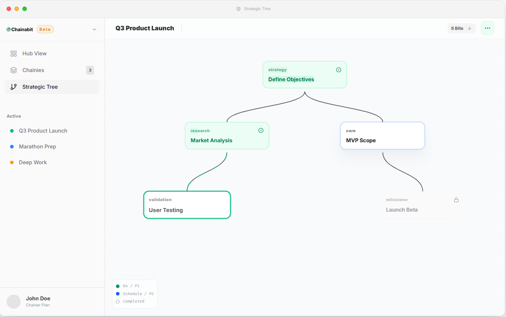Click the Chainies layers icon

pyautogui.click(x=14, y=70)
